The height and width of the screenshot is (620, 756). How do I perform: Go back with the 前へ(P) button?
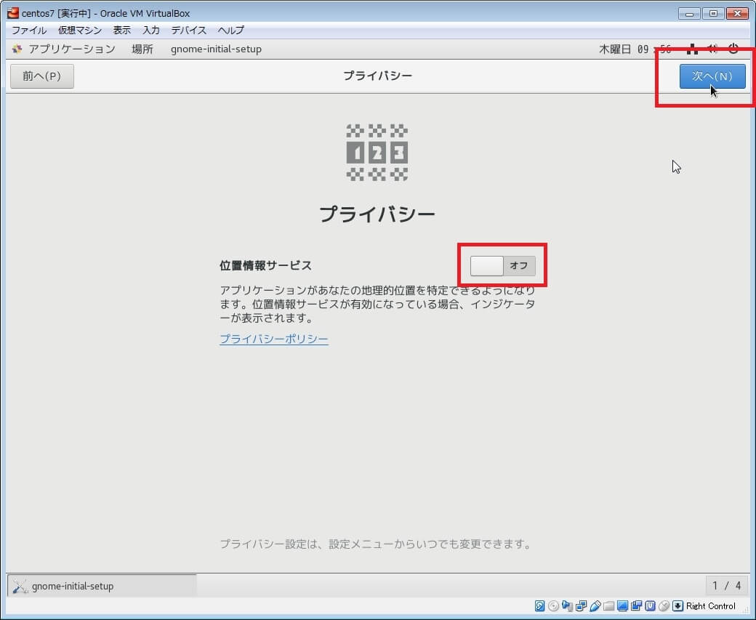[42, 76]
